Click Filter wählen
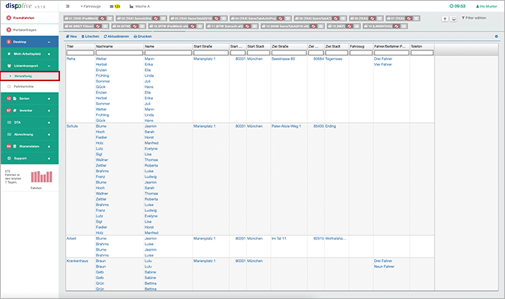The width and height of the screenshot is (505, 299). point(474,18)
